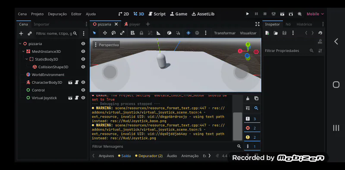This screenshot has width=345, height=170.
Task: Open the Projeto menu
Action: pyautogui.click(x=37, y=14)
